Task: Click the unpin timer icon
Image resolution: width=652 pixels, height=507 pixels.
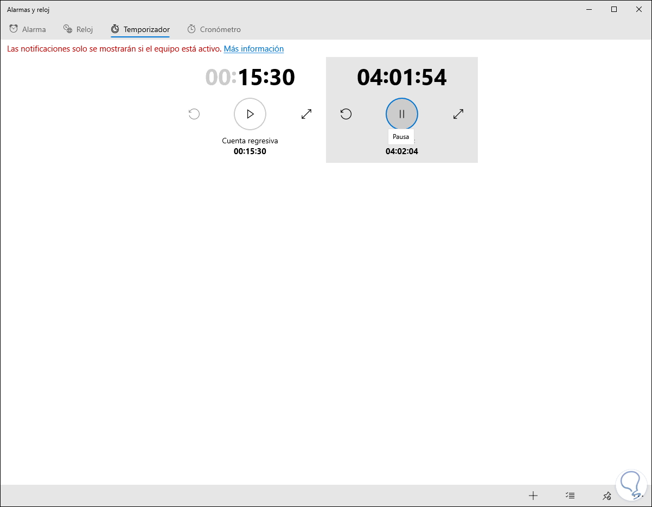Action: click(x=606, y=496)
